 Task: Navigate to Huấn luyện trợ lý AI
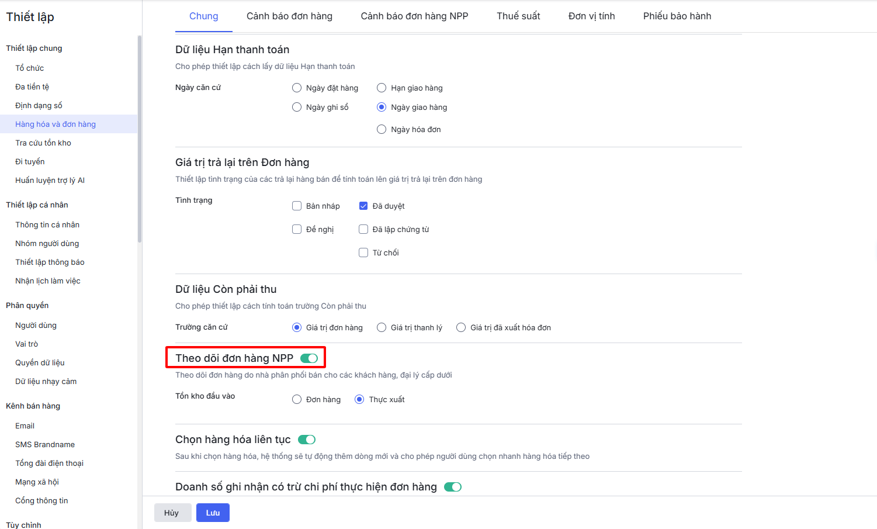50,180
